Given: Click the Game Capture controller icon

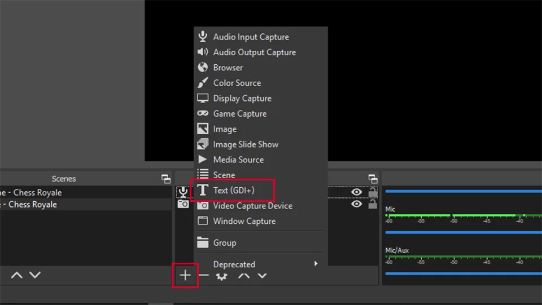Looking at the screenshot, I should click(203, 113).
